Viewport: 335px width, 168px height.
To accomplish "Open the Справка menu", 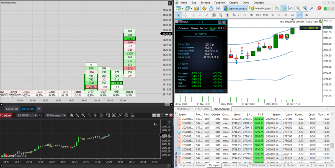I will [x=258, y=3].
